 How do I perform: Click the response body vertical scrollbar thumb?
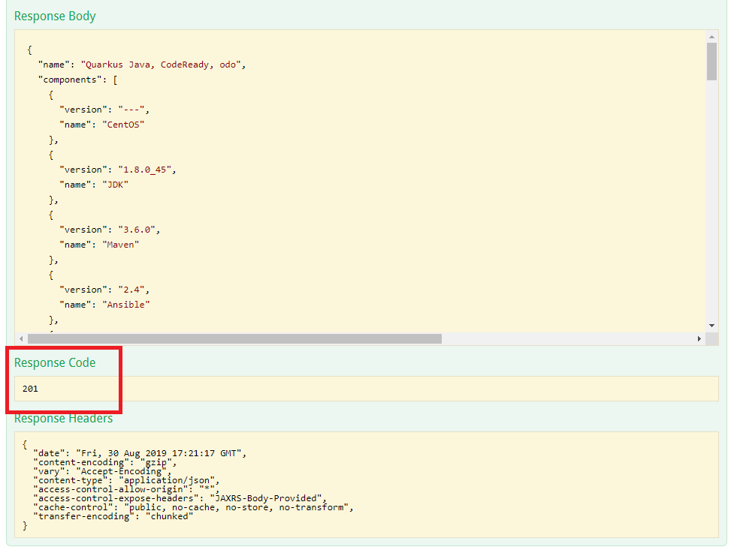712,62
